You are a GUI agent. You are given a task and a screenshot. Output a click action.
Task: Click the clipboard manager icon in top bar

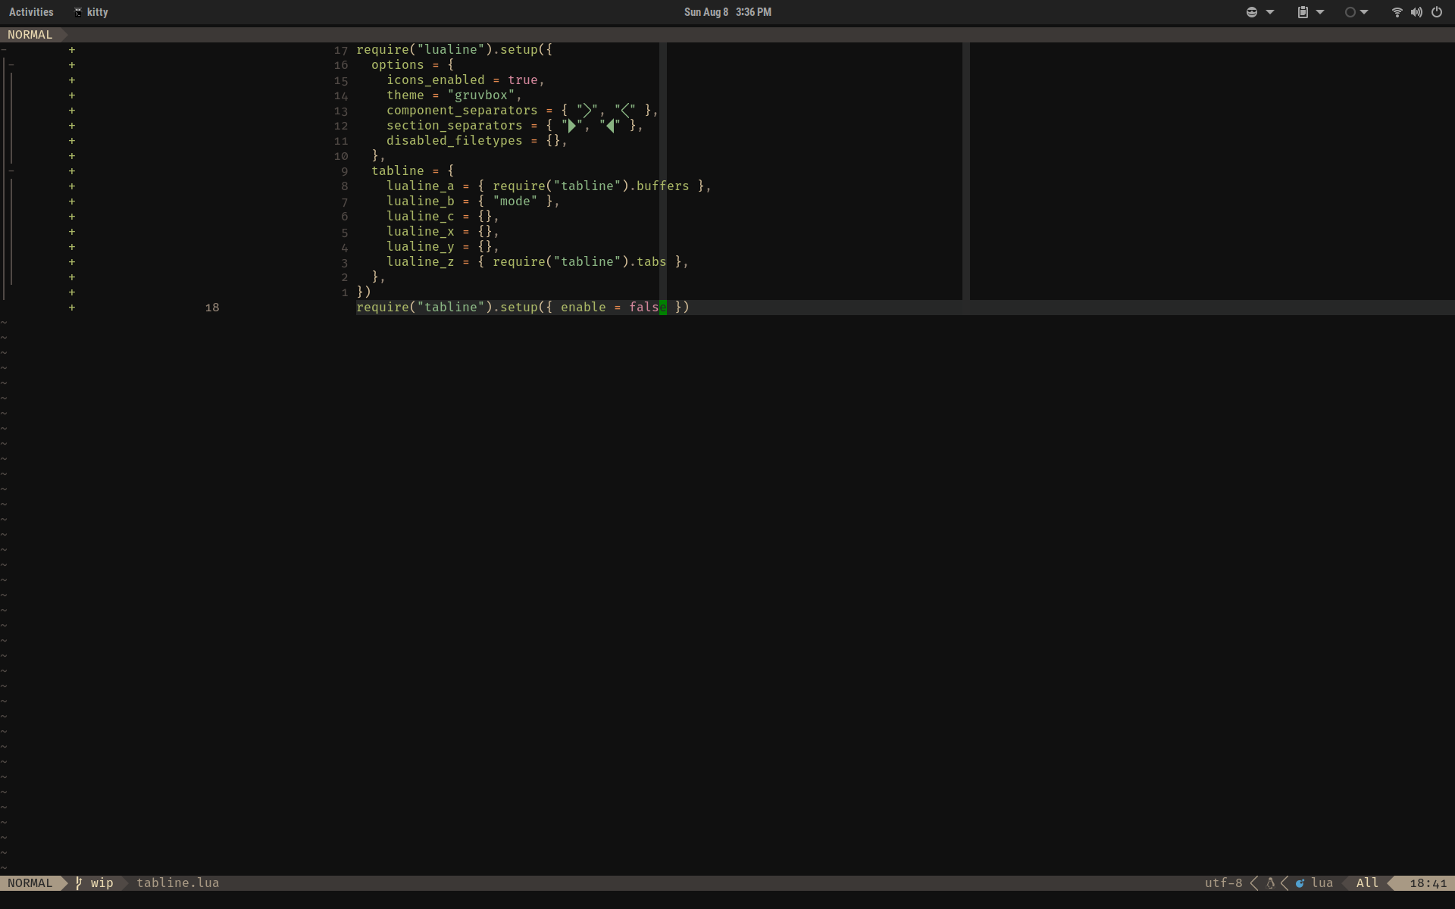point(1303,12)
